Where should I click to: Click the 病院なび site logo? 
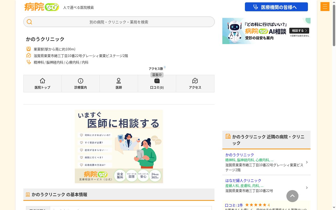click(x=42, y=7)
